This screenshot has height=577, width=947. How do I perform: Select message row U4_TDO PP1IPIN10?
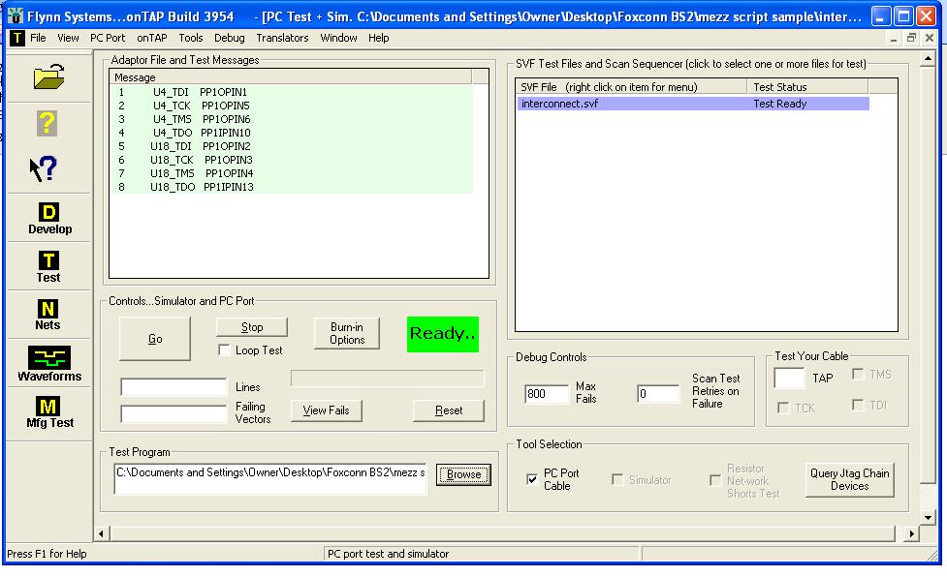pos(291,133)
